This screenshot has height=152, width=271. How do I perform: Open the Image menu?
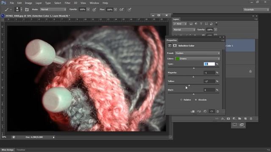(x=28, y=3)
